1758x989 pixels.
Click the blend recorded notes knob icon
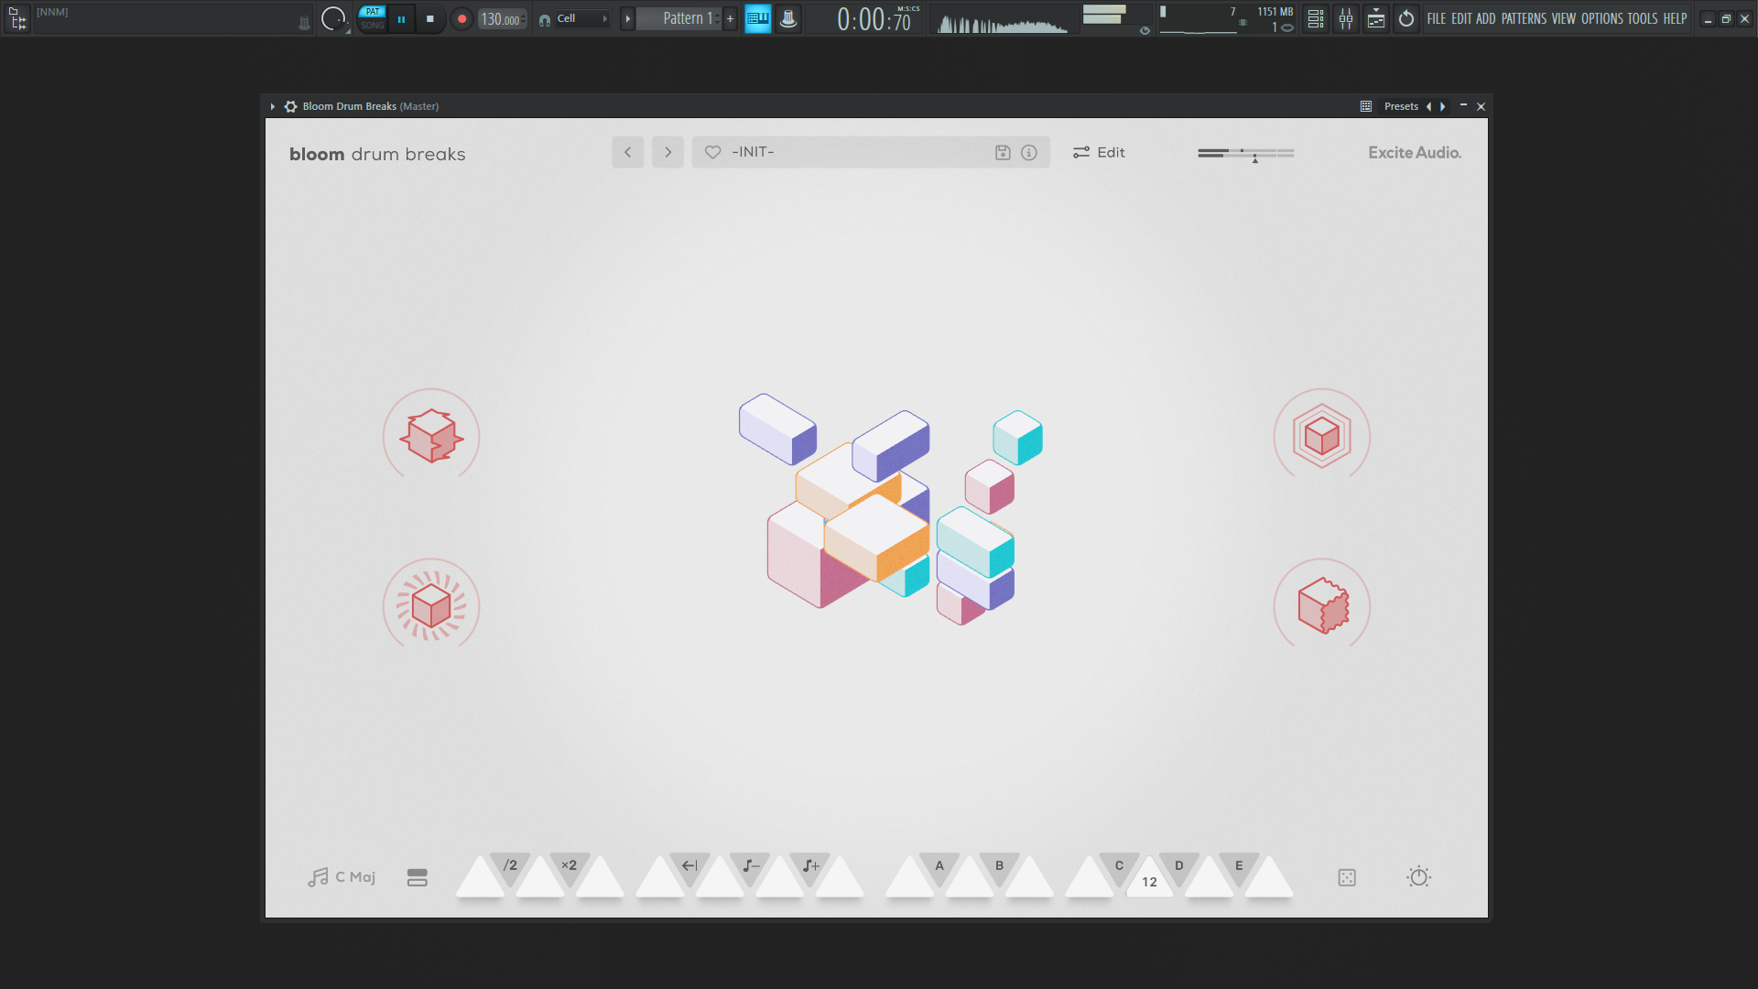tap(788, 18)
